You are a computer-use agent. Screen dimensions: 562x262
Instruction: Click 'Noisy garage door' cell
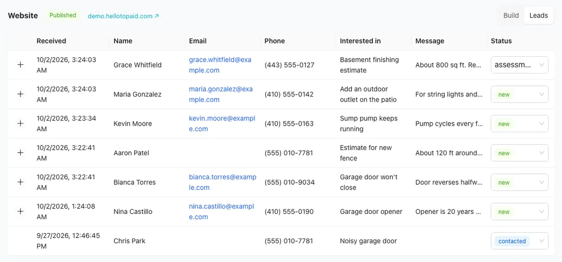coord(368,241)
